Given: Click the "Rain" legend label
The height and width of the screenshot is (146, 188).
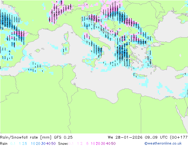Looking at the screenshot, I should tap(4, 144).
